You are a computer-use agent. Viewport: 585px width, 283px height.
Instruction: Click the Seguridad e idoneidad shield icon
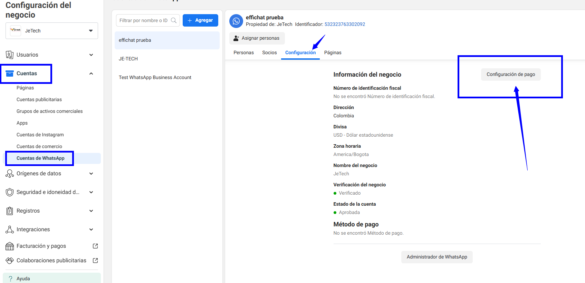(x=10, y=192)
